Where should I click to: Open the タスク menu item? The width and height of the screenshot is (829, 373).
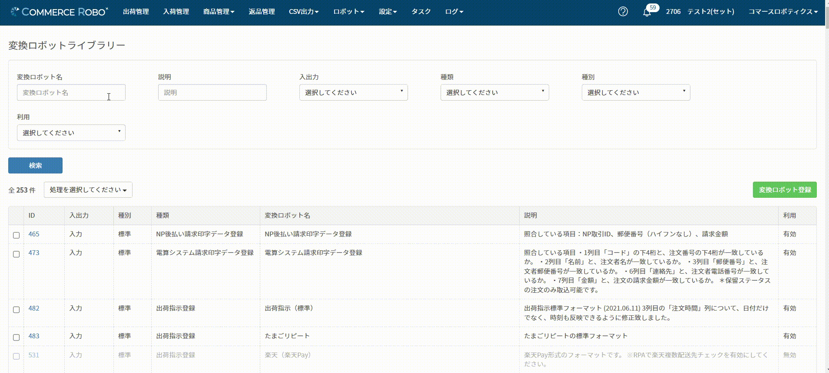421,12
